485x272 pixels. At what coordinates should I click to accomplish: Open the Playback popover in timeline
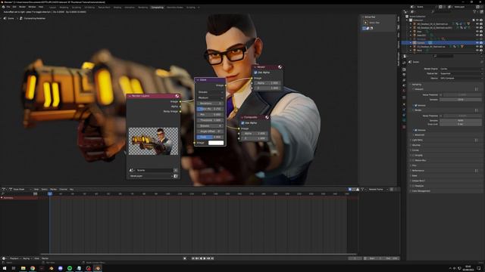(x=15, y=258)
